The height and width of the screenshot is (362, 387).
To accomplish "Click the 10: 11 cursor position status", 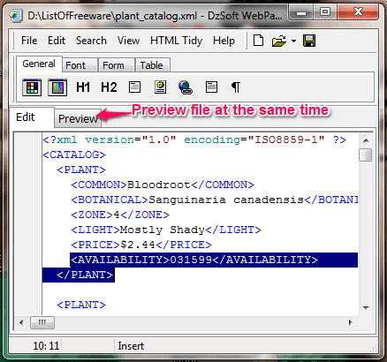I will coord(46,346).
